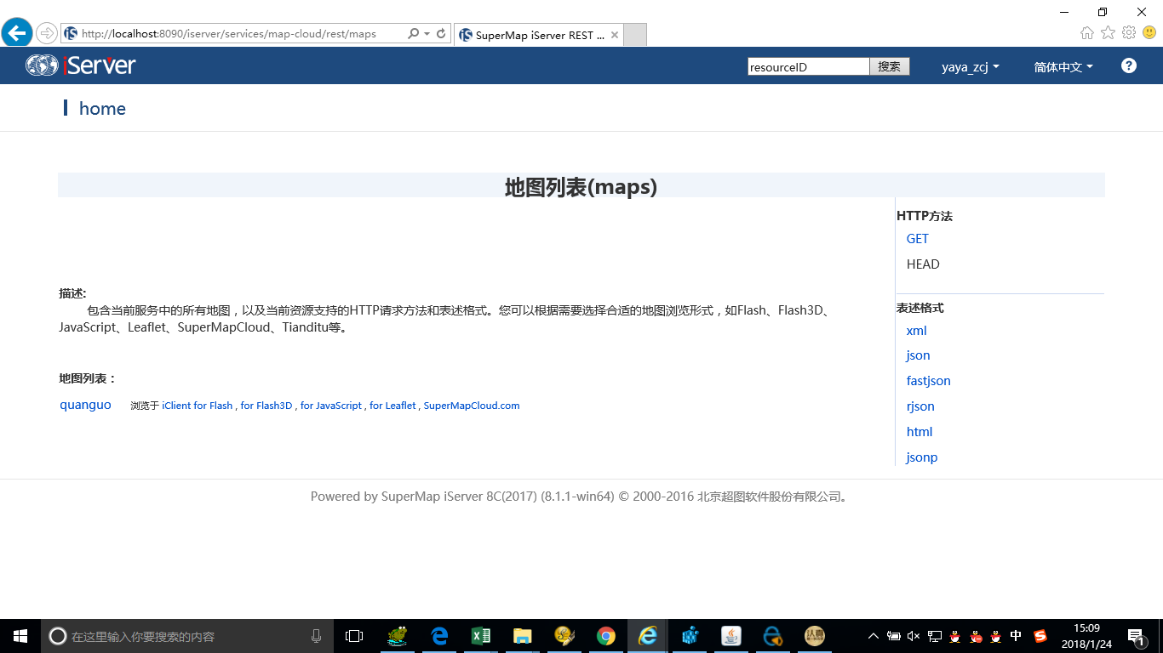The height and width of the screenshot is (653, 1163).
Task: Launch Microsoft Edge from the taskbar
Action: tap(439, 636)
